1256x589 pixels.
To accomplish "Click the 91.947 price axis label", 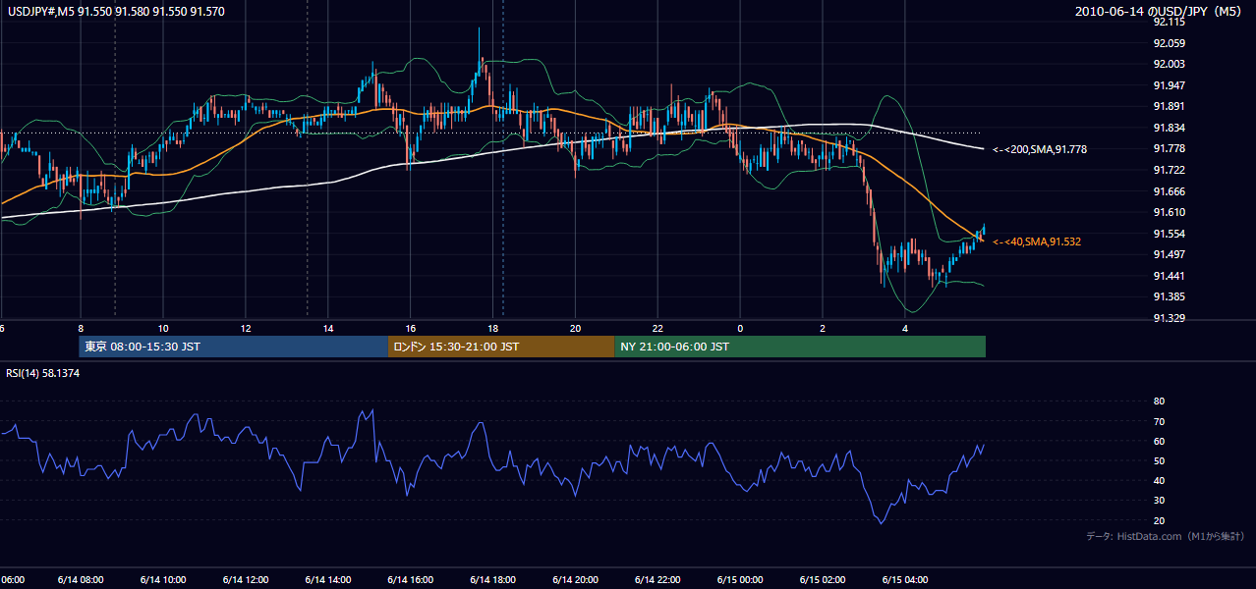I will click(1170, 85).
